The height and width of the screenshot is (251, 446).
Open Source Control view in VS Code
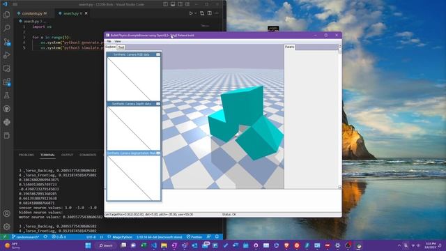click(6, 42)
